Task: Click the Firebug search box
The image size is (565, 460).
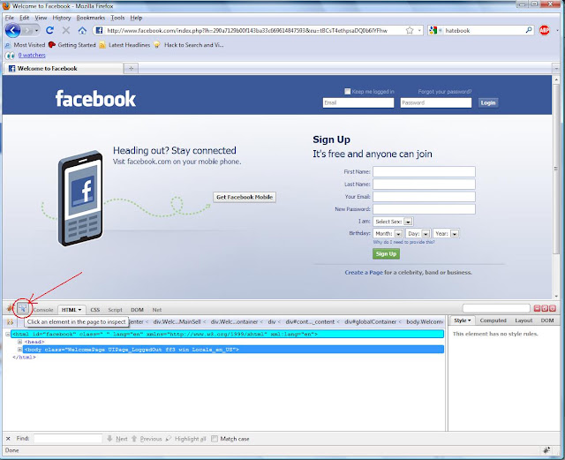Action: coord(496,308)
